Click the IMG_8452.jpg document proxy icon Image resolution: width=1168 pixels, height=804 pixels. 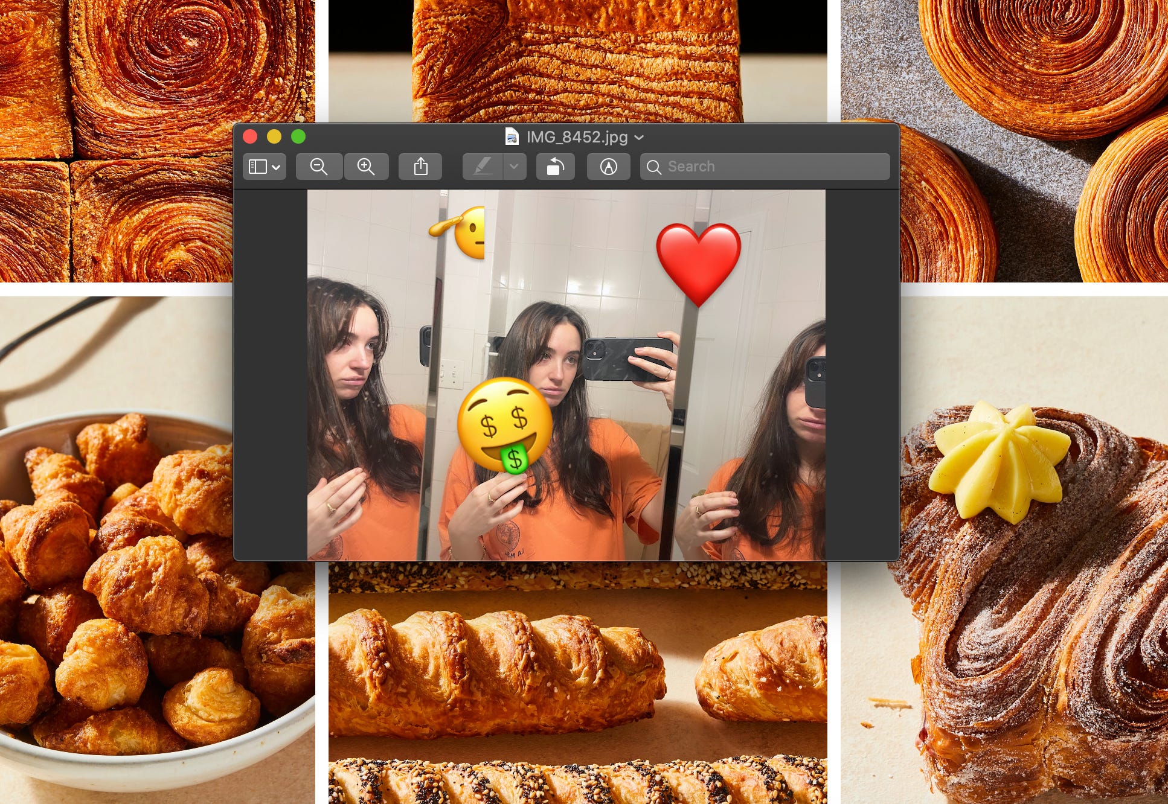coord(512,137)
